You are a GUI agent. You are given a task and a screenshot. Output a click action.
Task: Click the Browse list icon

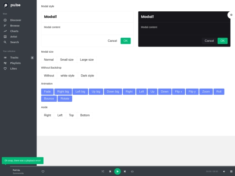point(5,26)
